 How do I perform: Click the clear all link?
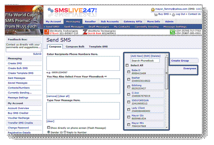64,96
